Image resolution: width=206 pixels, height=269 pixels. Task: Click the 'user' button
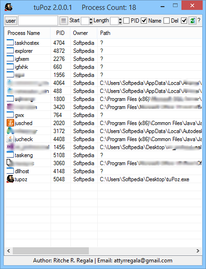click(11, 21)
